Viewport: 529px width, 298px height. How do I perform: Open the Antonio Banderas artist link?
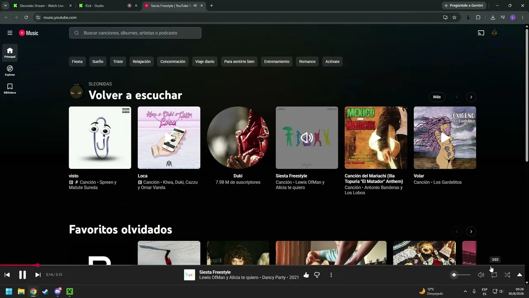[x=381, y=187]
